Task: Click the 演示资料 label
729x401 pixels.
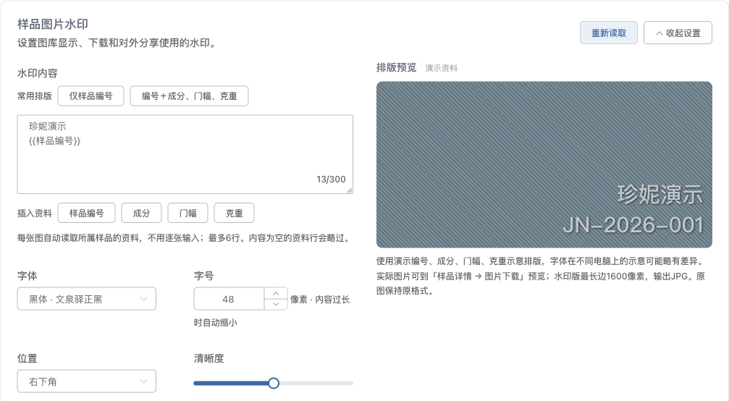Action: pyautogui.click(x=441, y=68)
